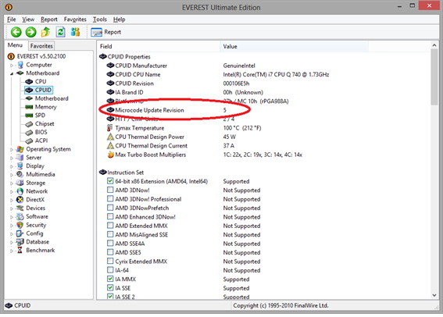This screenshot has width=443, height=317.
Task: Toggle AMD 3DNow! Professional checkbox
Action: tap(110, 199)
